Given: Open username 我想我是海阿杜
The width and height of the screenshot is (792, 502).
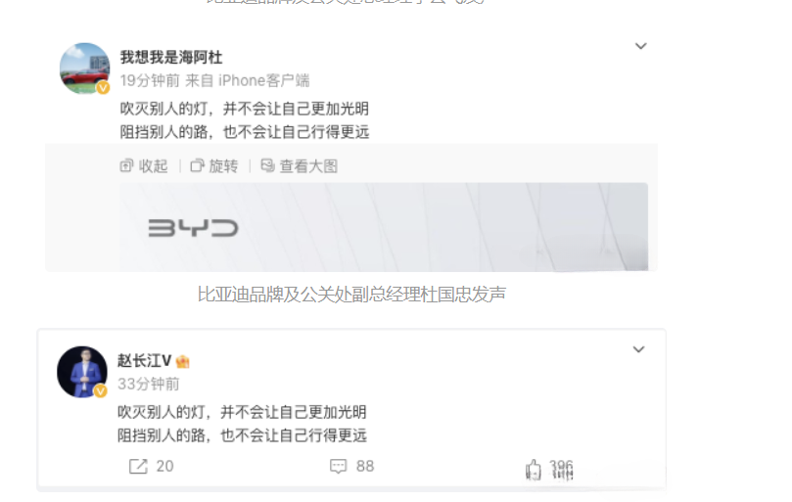Looking at the screenshot, I should click(x=171, y=58).
